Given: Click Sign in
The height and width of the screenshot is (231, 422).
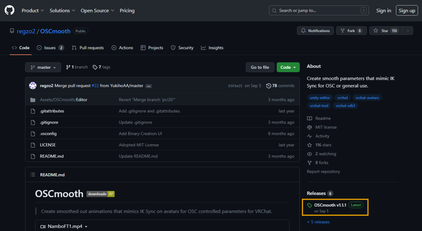Looking at the screenshot, I should pos(383,11).
